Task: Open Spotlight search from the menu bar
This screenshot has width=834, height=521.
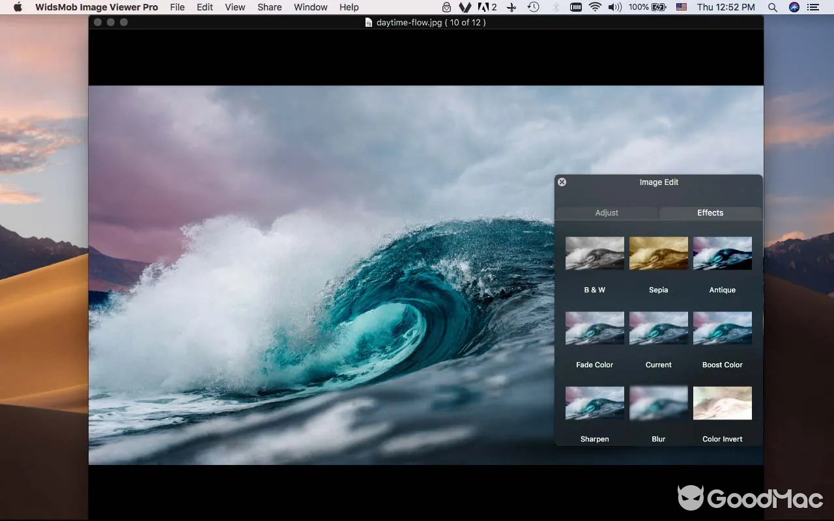Action: [x=772, y=7]
